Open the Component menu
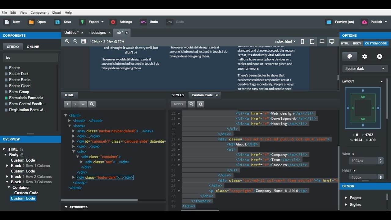The height and width of the screenshot is (220, 391). (39, 13)
